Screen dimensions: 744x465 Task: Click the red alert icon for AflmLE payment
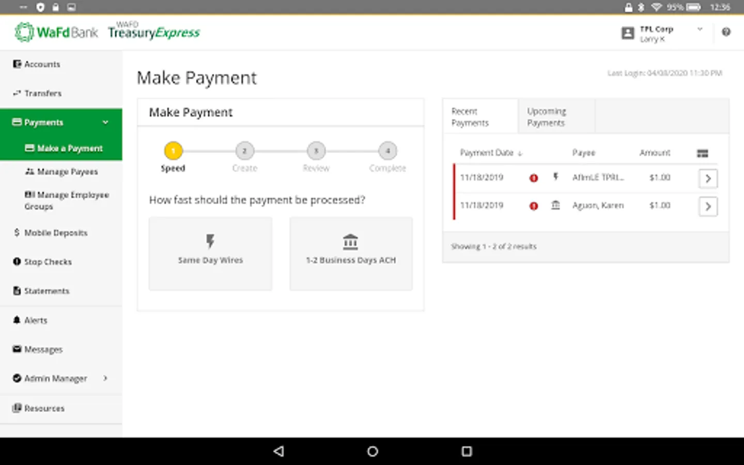(534, 178)
